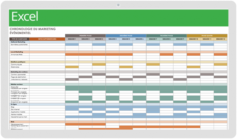The width and height of the screenshot is (237, 139).
Task: Select the Contenu sponsorisé cell
Action: point(18,75)
